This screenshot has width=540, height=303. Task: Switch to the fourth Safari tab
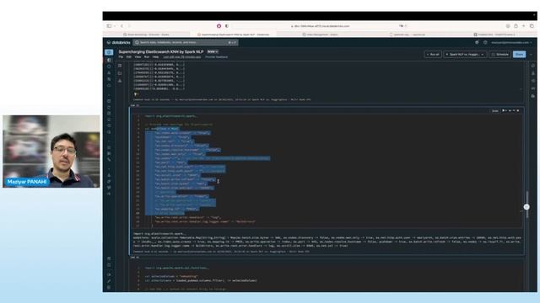pos(407,35)
